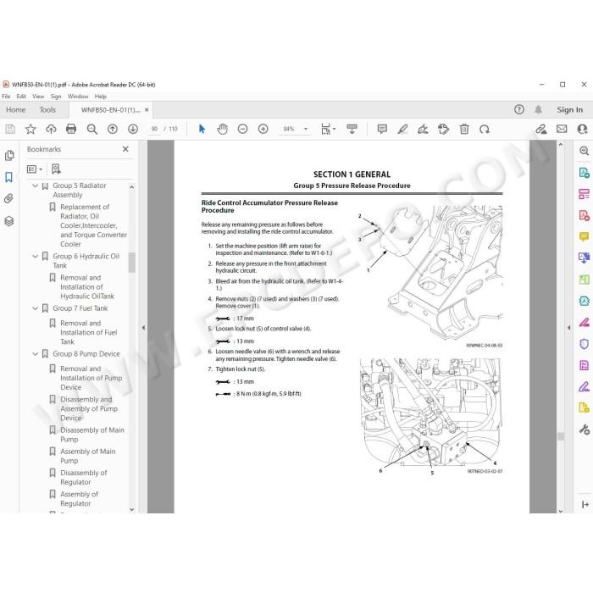
Task: Click the bookmarks panel scrollbar thumb
Action: pos(131,263)
